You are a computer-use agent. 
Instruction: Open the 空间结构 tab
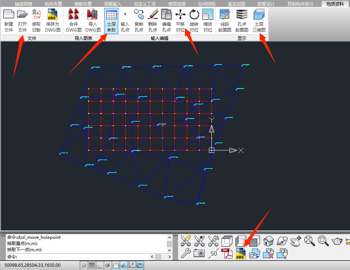point(206,4)
